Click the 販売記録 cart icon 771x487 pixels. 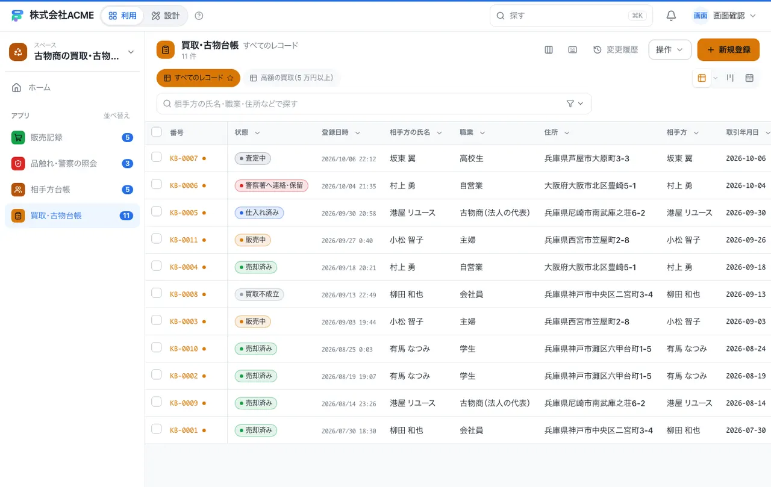pos(18,137)
